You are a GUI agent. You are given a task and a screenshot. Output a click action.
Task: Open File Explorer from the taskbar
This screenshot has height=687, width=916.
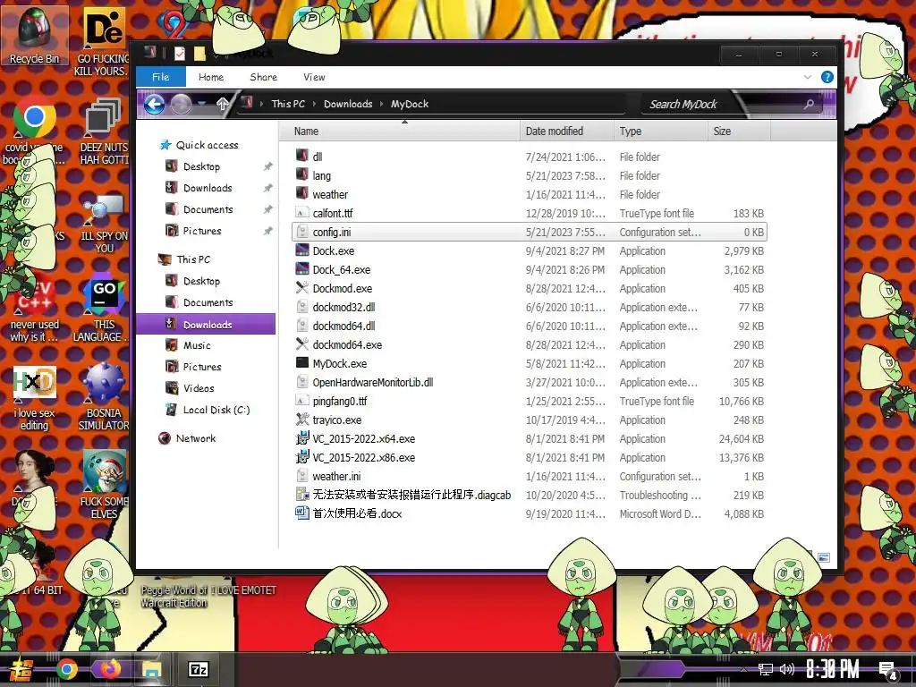coord(151,669)
